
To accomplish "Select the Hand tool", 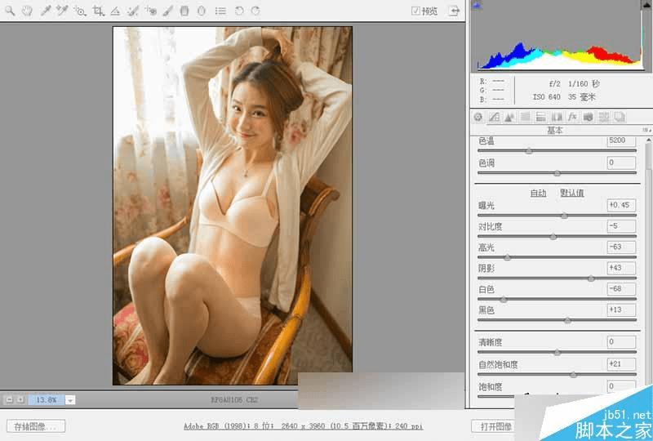I will [27, 11].
